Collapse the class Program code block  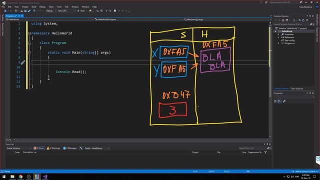29,43
